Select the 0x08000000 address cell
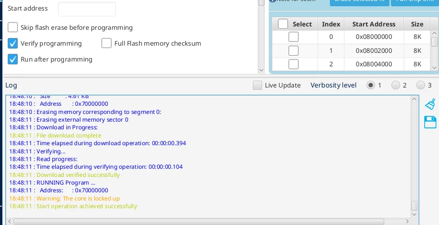439x225 pixels. tap(374, 37)
